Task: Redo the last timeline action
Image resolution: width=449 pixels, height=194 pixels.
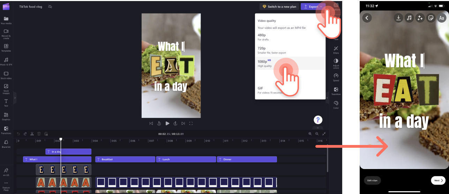Action: coord(25,134)
